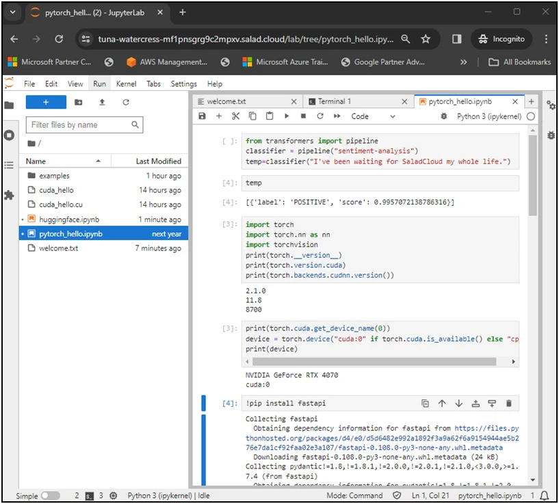The width and height of the screenshot is (559, 504).
Task: Open the Extension Manager puzzle icon
Action: [x=9, y=195]
